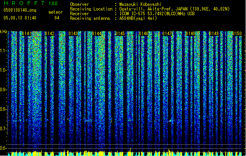Click the Receiving Location label
The height and width of the screenshot is (156, 246).
pyautogui.click(x=91, y=9)
